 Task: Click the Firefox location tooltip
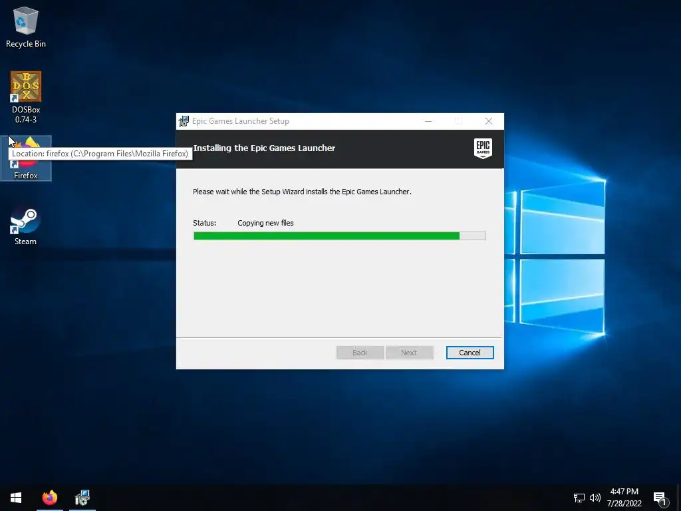(100, 154)
